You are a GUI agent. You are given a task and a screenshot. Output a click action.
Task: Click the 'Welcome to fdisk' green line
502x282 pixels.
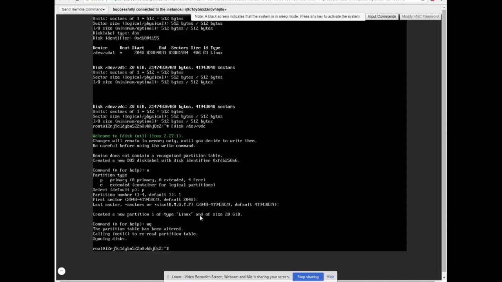138,136
